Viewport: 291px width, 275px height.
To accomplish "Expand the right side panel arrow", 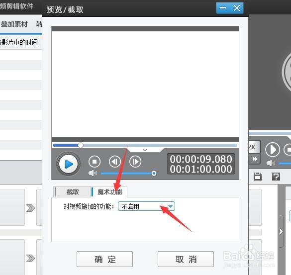I will point(281,231).
